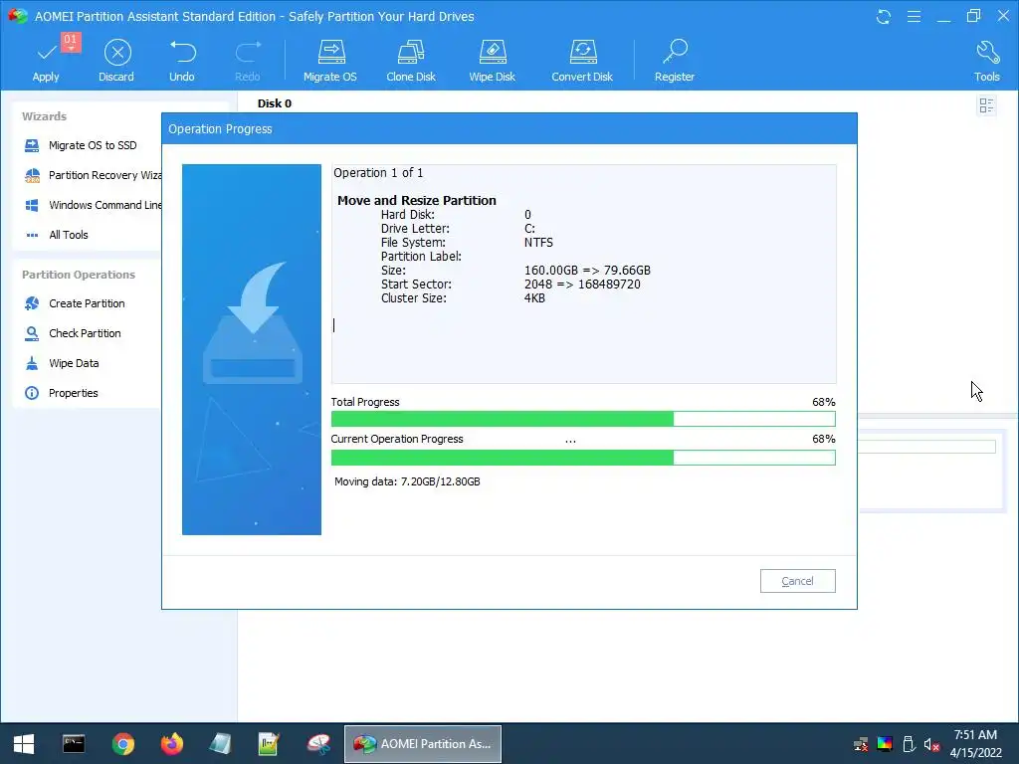Open the Tools wrench icon
The height and width of the screenshot is (764, 1019).
(987, 52)
